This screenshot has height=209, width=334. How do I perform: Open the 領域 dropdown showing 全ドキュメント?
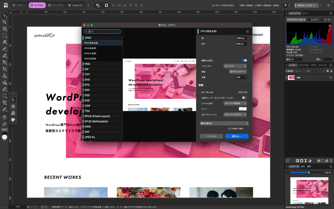click(237, 72)
